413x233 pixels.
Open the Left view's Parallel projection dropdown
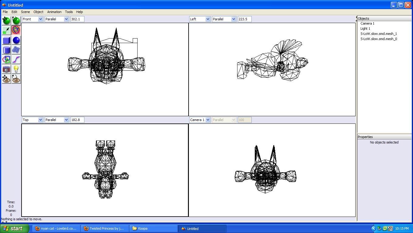[x=224, y=19]
